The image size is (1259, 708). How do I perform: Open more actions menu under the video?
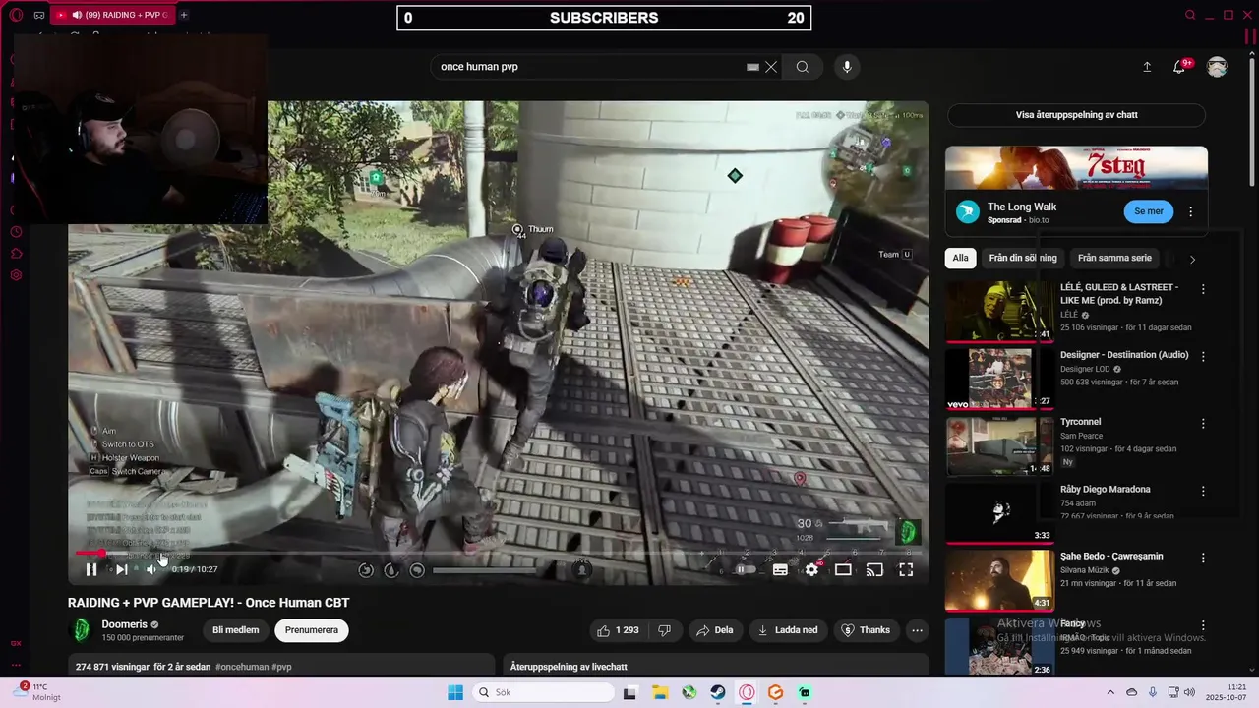tap(917, 630)
